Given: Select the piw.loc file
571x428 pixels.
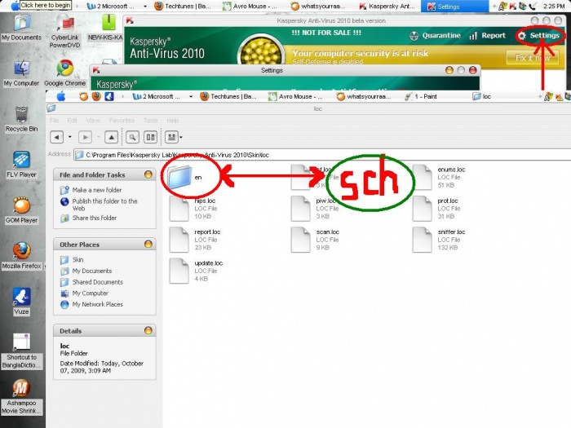Looking at the screenshot, I should click(314, 209).
